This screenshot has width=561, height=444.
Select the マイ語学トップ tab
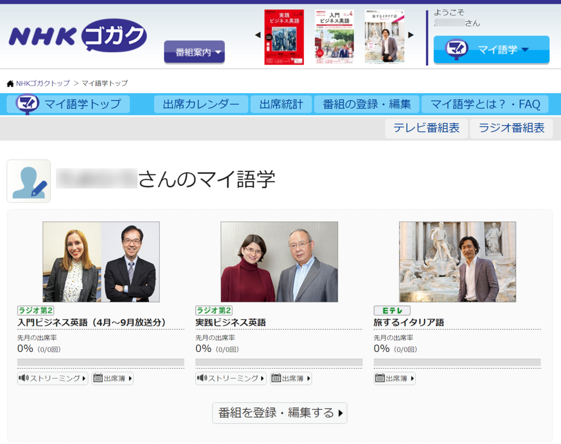68,104
